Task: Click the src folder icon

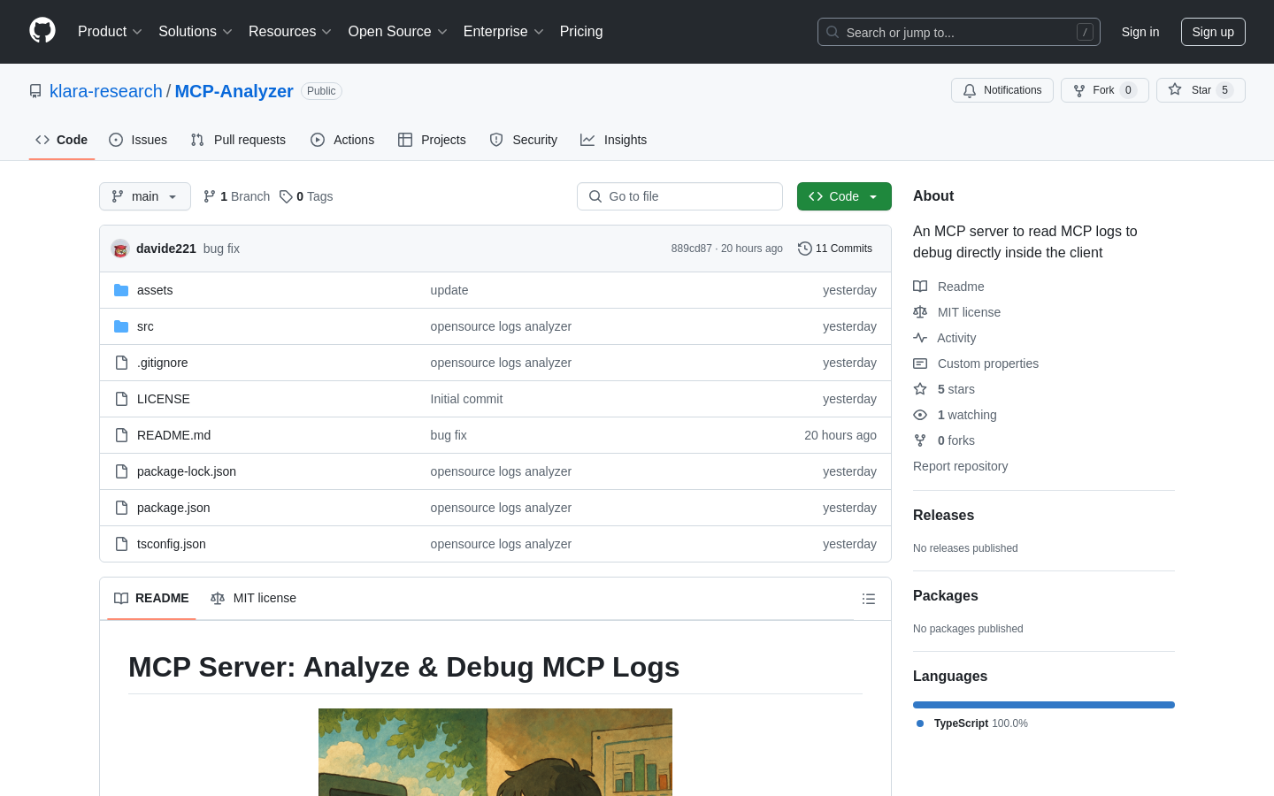Action: [121, 326]
